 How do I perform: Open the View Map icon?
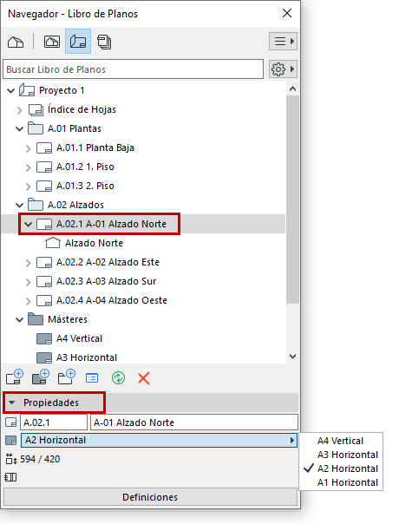52,42
